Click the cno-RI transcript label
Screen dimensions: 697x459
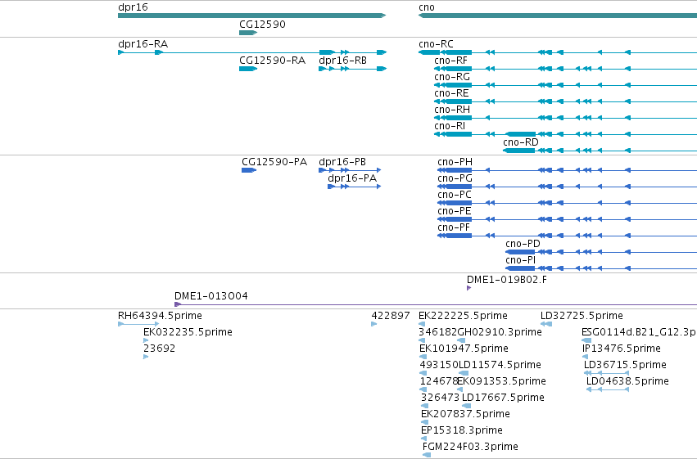[x=450, y=126]
